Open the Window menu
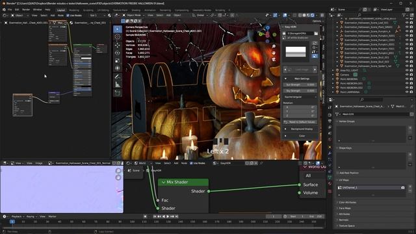The image size is (416, 234). coord(38,10)
